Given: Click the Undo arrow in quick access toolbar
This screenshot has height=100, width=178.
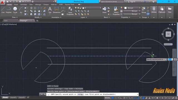Looking at the screenshot, I should click(x=23, y=2).
